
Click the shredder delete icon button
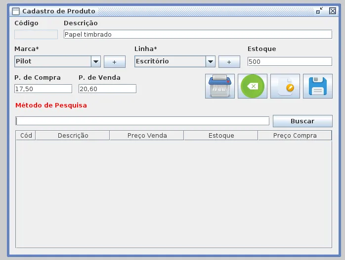pyautogui.click(x=220, y=86)
